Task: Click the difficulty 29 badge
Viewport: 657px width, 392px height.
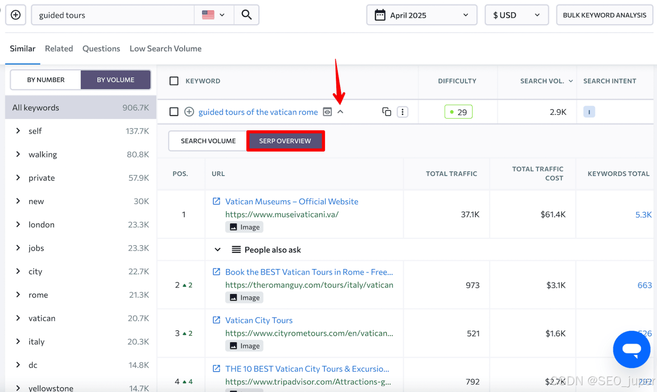Action: coord(459,112)
